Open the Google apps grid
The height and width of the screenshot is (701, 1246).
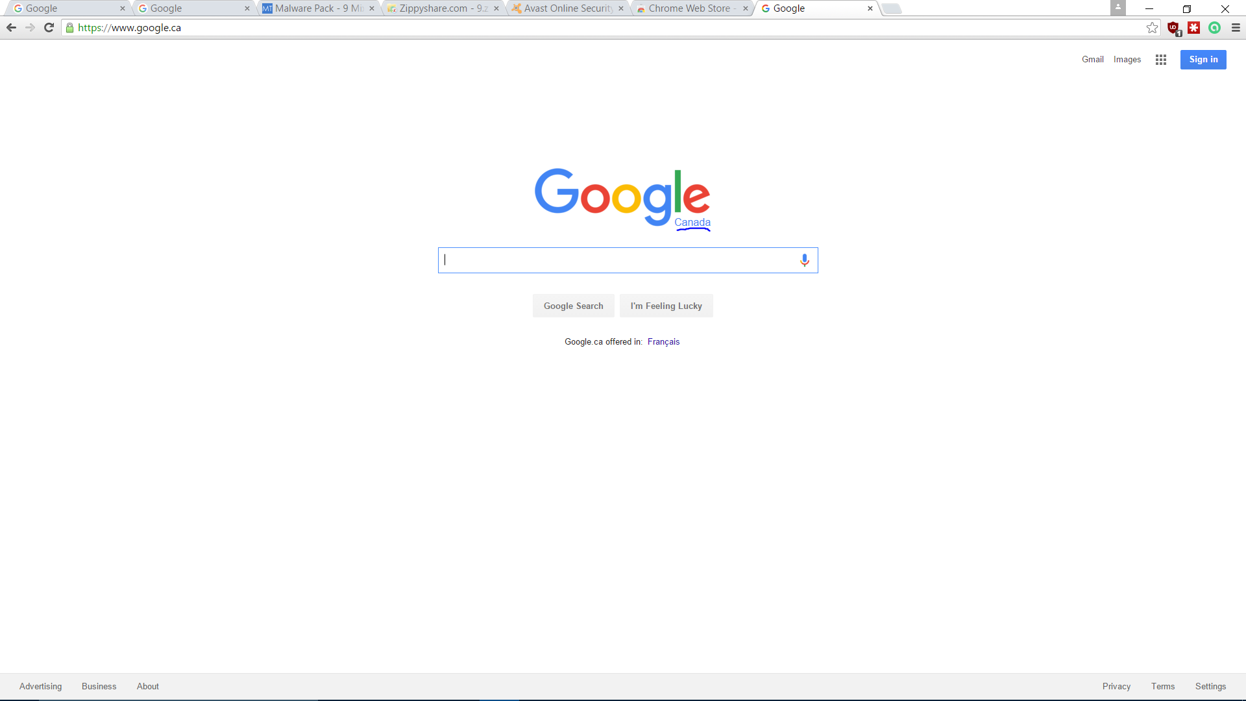coord(1161,60)
